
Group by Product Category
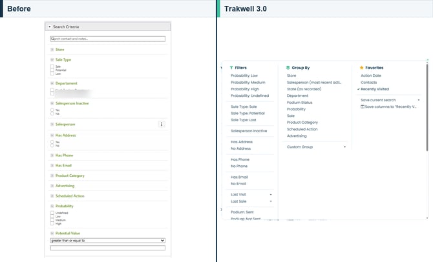(302, 123)
